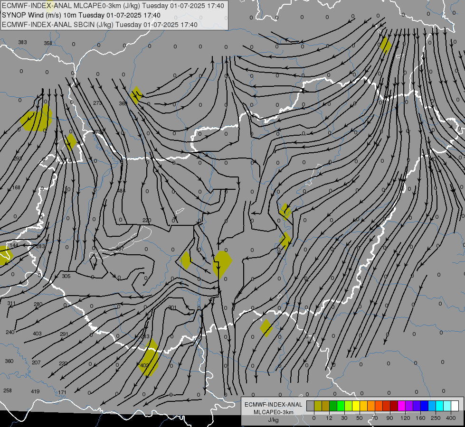
Task: Select the white legend swatch
Action: [455, 406]
